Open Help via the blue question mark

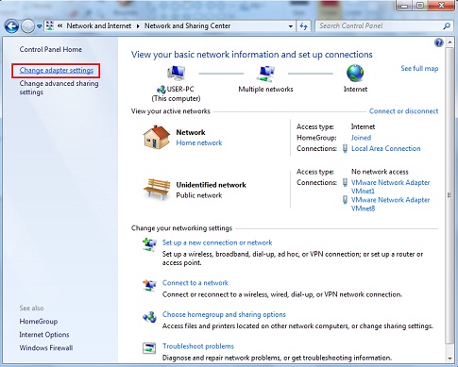439,42
